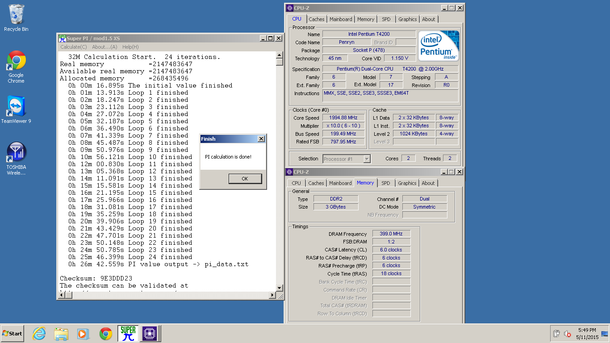The image size is (610, 343).
Task: Switch to About tab in lower CPU-Z
Action: [428, 183]
